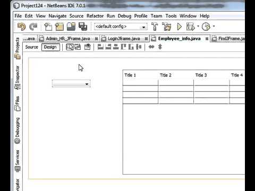Expand the Profile Project dropdown arrow
Screen dimensions: 255x191
(x=214, y=27)
